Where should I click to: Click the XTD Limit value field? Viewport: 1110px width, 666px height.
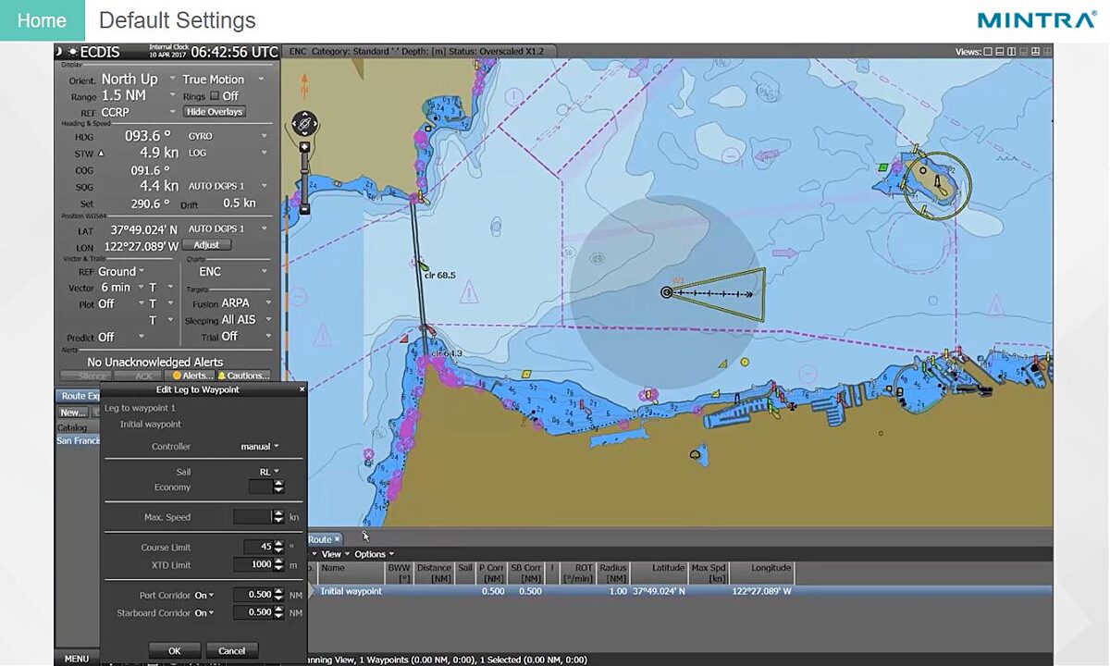coord(252,564)
